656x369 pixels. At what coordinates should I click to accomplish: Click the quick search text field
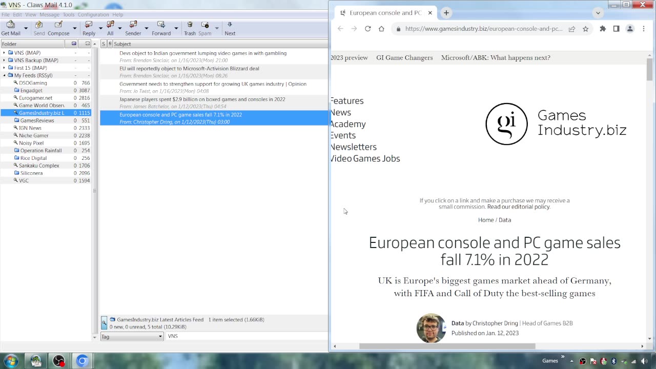[x=247, y=336]
